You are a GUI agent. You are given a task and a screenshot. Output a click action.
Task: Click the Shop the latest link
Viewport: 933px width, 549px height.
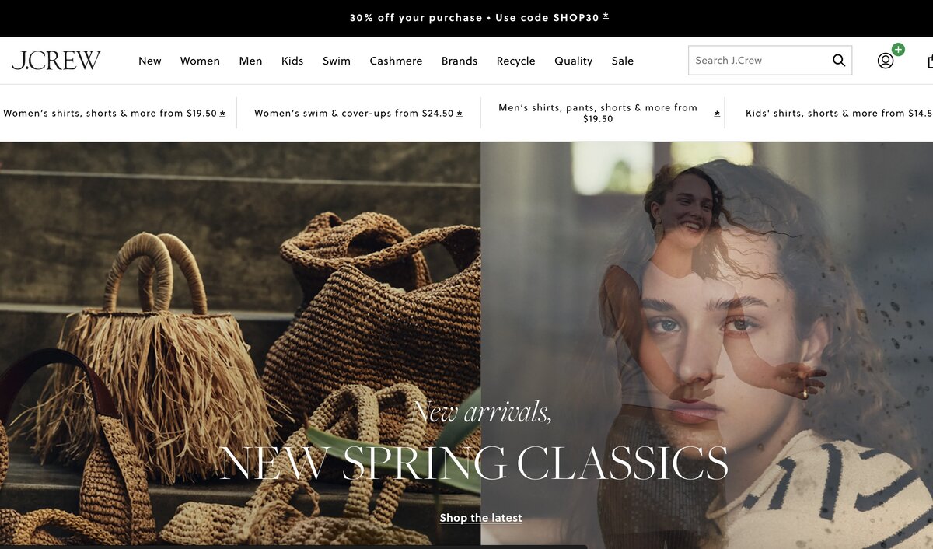pos(480,518)
